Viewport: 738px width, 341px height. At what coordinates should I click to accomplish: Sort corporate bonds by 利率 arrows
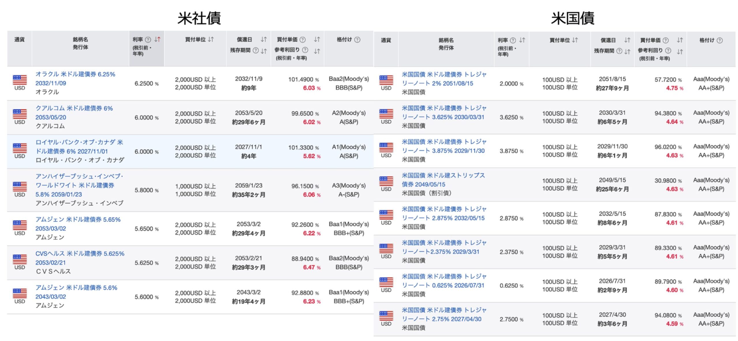coord(157,39)
